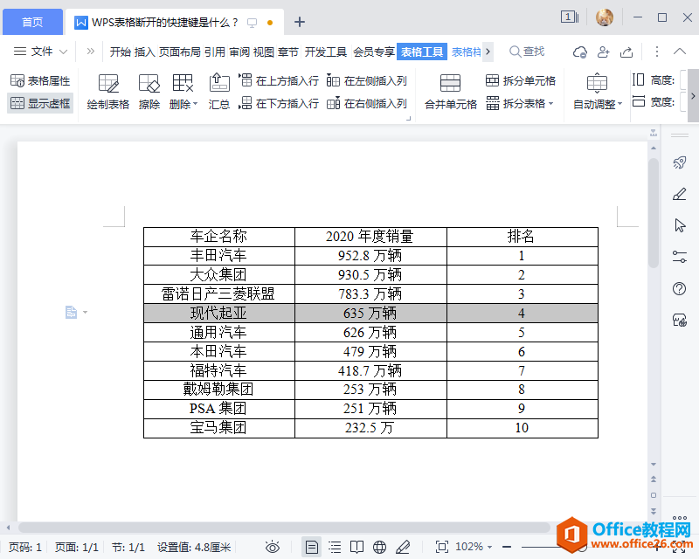Select the draw table tool (绘制表格)
This screenshot has height=559, width=699.
[x=107, y=92]
